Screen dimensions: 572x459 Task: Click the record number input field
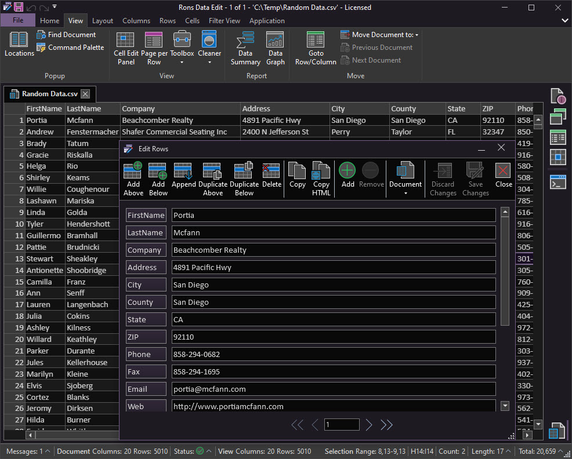(342, 424)
